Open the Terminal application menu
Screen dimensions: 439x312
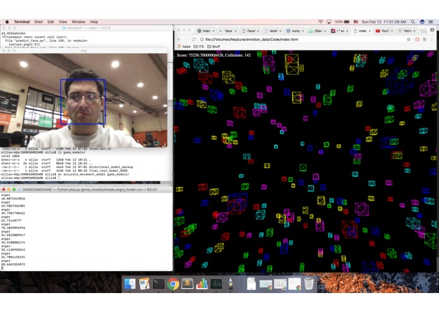tap(22, 22)
